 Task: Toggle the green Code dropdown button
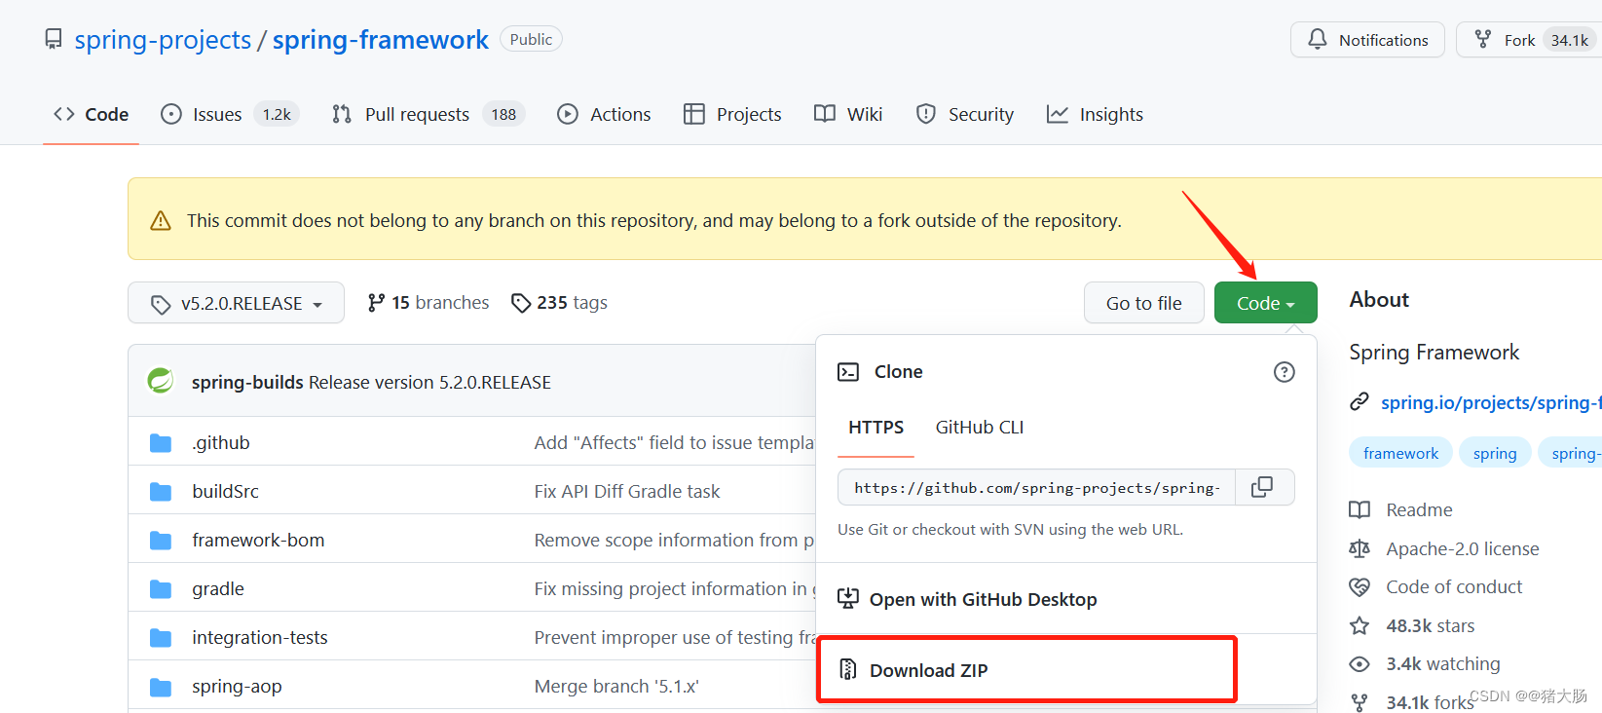pyautogui.click(x=1265, y=303)
